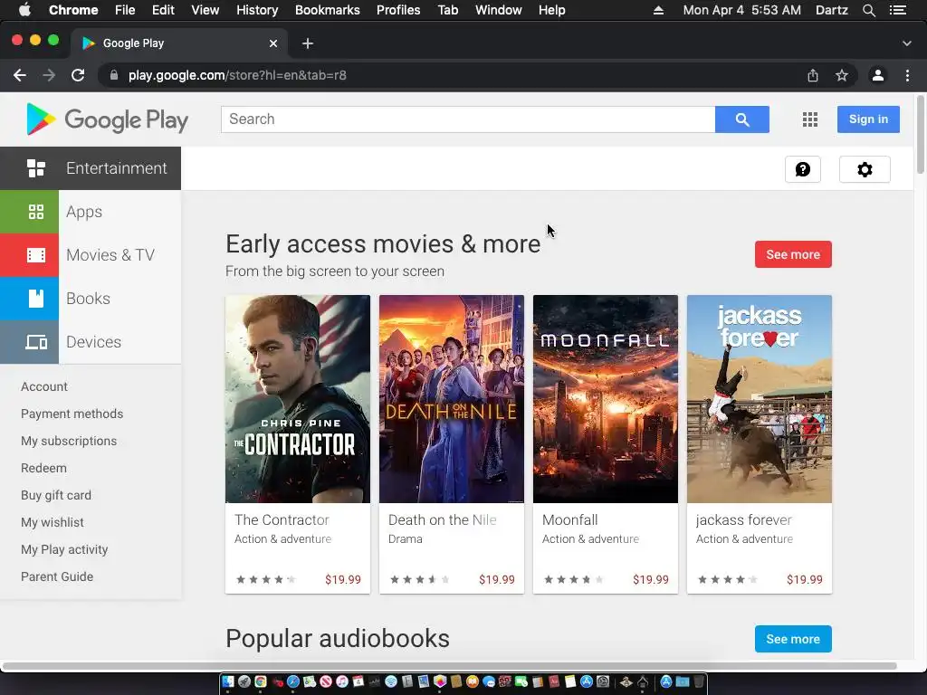
Task: Open the Trash in the dock
Action: [x=699, y=682]
